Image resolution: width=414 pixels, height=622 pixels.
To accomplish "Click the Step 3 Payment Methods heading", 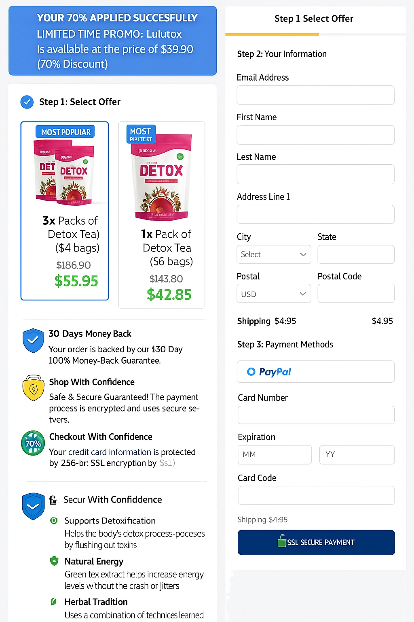I will click(285, 344).
